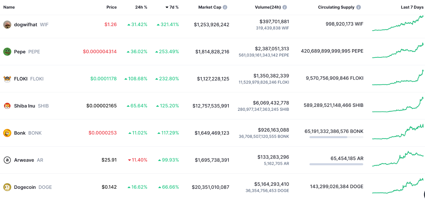The height and width of the screenshot is (199, 425).
Task: Open the Shiba Inu logo icon
Action: click(7, 106)
